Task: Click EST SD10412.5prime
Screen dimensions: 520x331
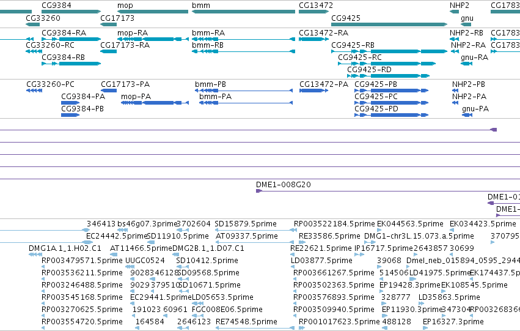Action: 183,267
